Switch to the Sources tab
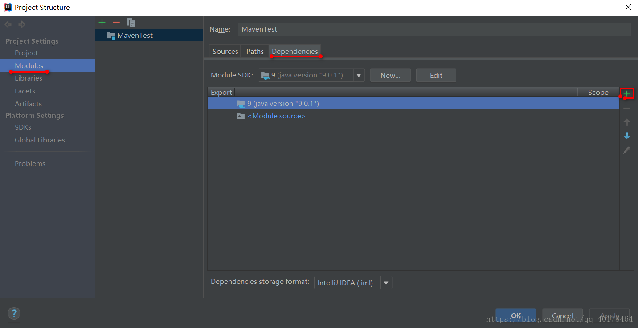The image size is (638, 328). point(225,51)
